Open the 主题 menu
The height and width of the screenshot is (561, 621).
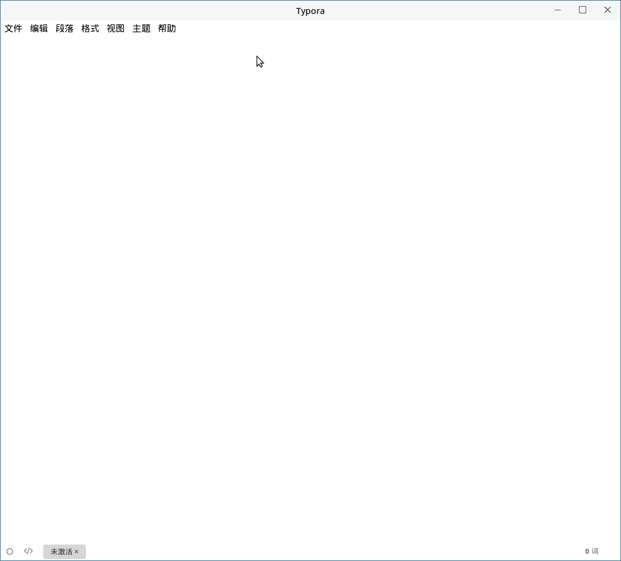pyautogui.click(x=141, y=29)
